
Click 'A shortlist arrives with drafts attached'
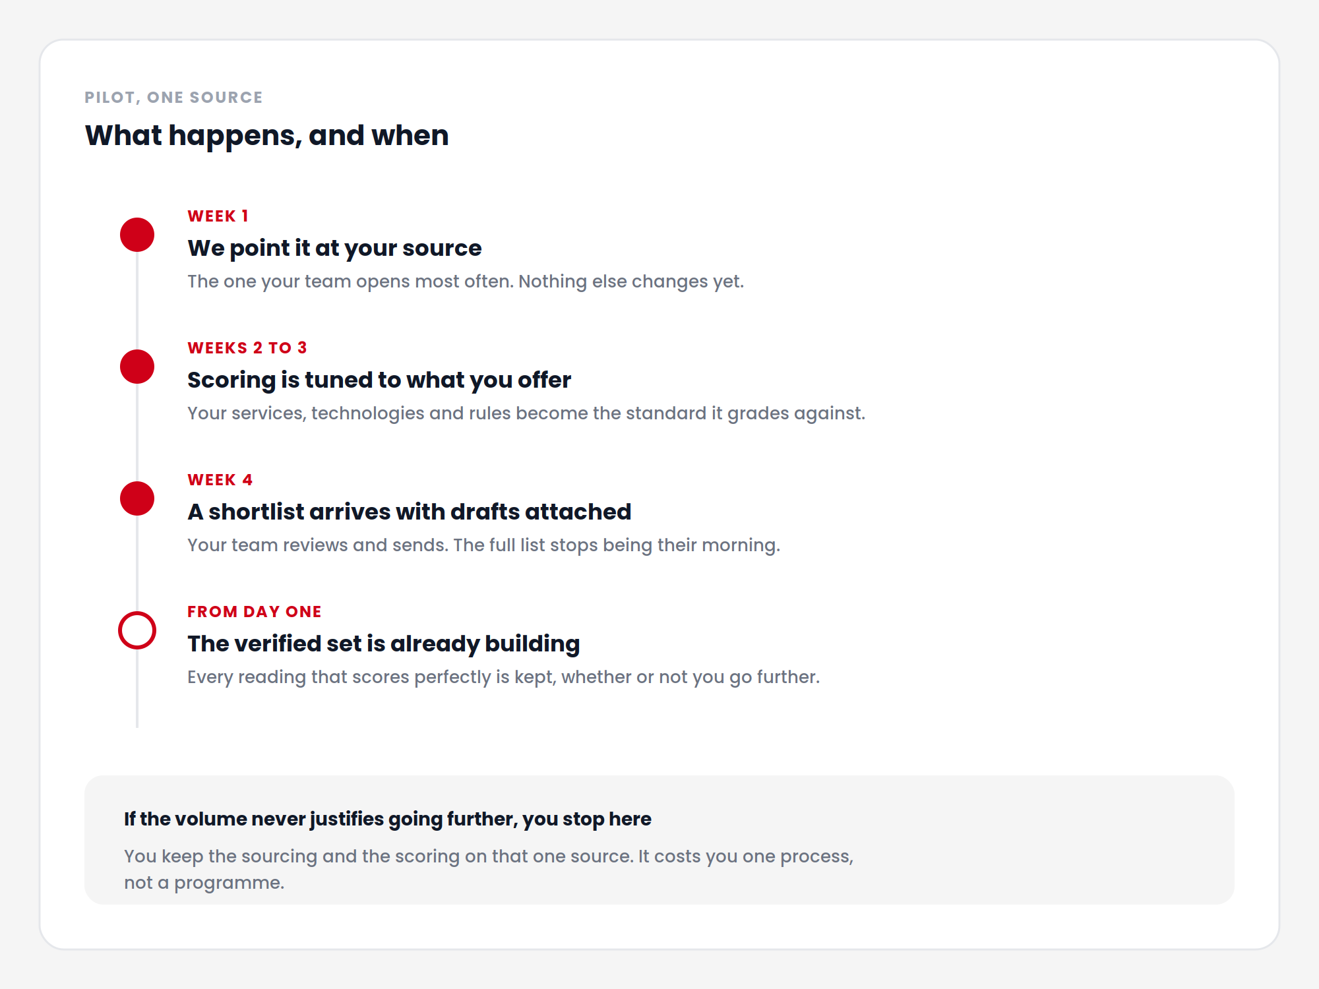tap(410, 512)
